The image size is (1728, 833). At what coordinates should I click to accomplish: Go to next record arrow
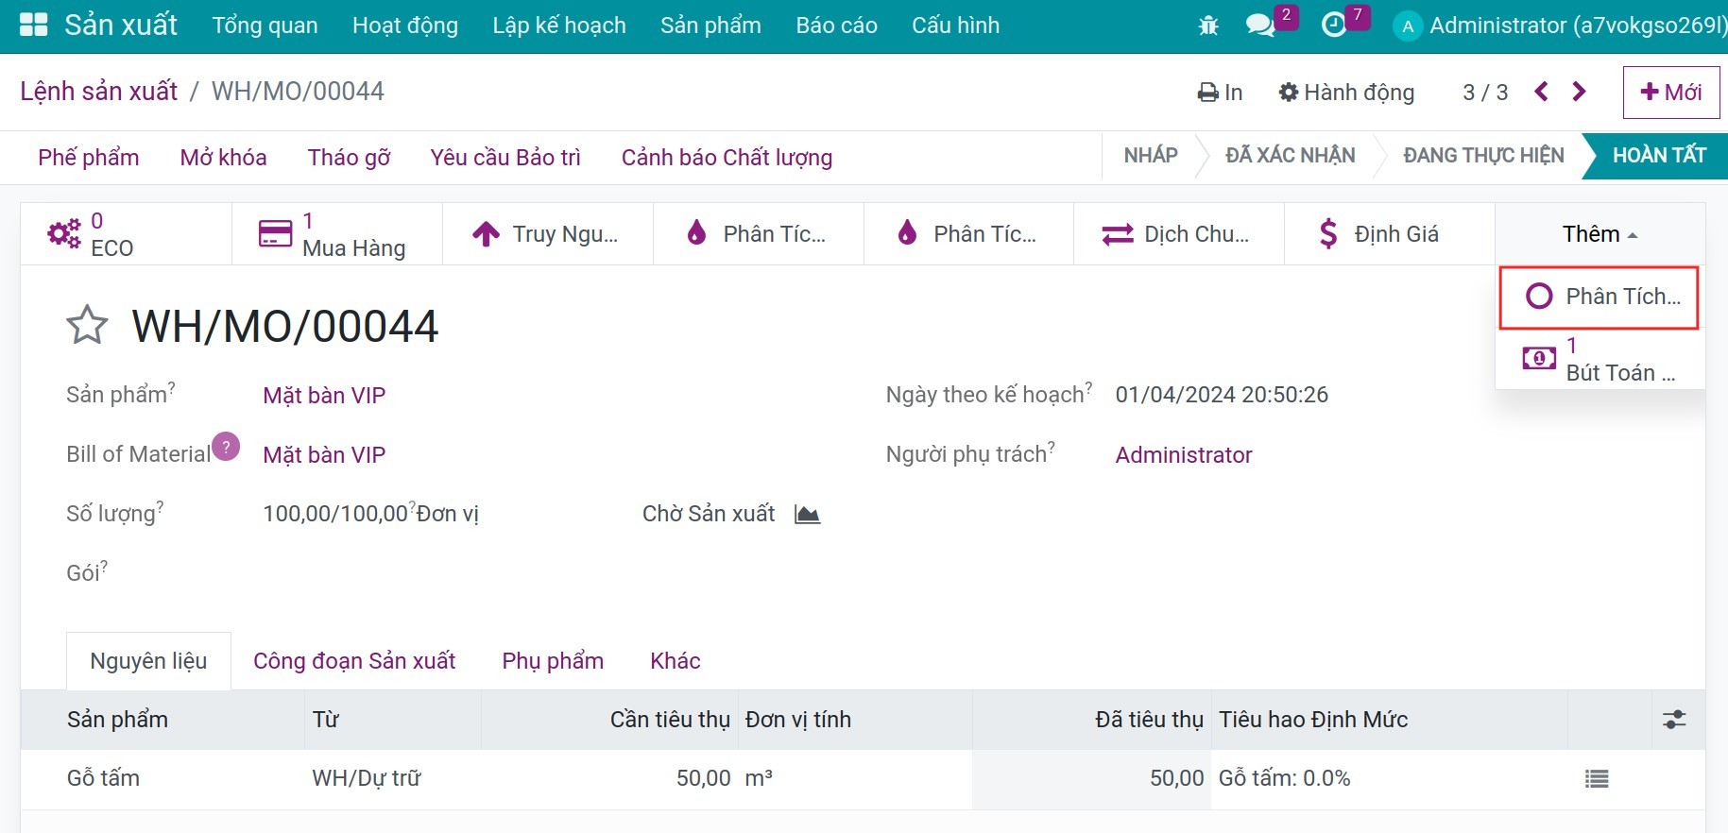point(1579,92)
